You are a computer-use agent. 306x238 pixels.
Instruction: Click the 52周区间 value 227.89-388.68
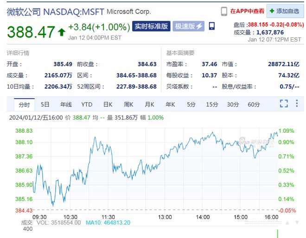pyautogui.click(x=136, y=86)
